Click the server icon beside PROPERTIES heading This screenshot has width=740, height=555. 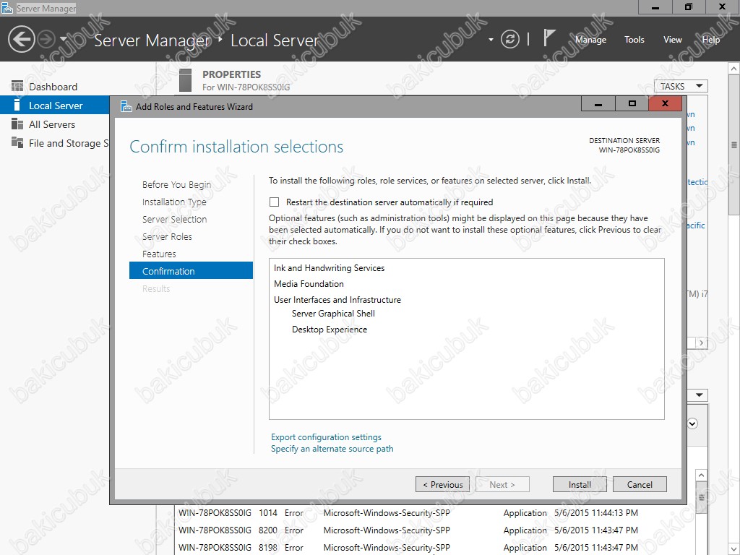pyautogui.click(x=186, y=80)
